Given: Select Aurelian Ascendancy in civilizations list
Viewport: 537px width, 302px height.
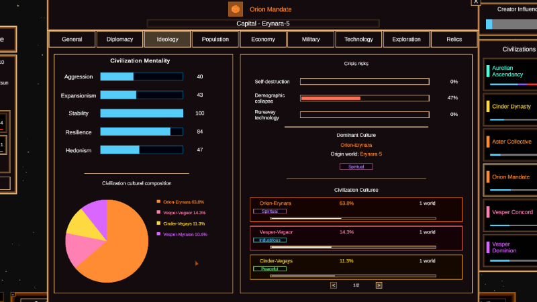Looking at the screenshot, I should click(510, 74).
